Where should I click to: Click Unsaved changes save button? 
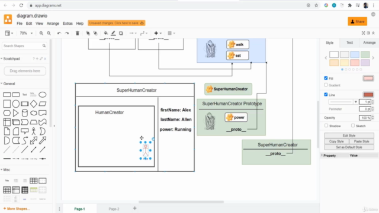[117, 23]
